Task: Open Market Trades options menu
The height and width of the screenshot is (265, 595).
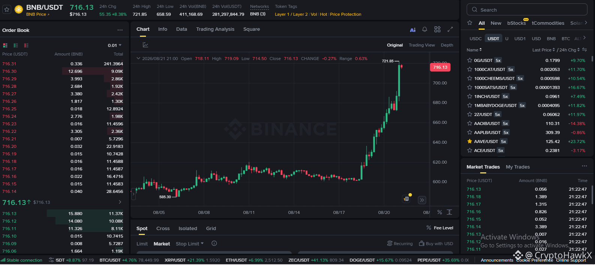Action: coord(584,166)
